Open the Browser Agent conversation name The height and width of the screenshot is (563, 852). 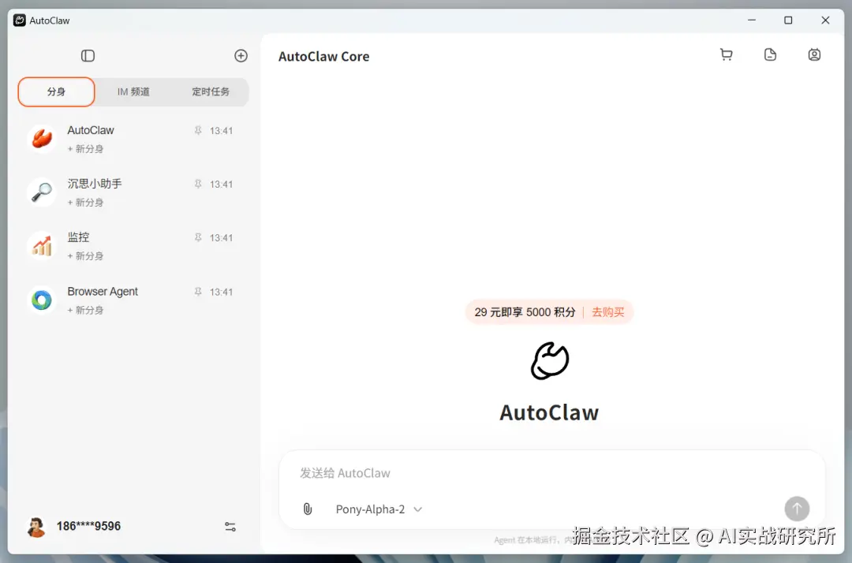[103, 292]
